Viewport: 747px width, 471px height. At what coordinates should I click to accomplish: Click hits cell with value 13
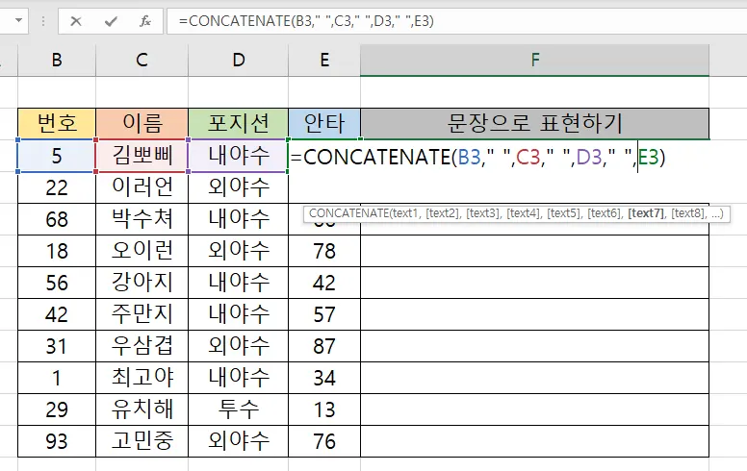(324, 409)
